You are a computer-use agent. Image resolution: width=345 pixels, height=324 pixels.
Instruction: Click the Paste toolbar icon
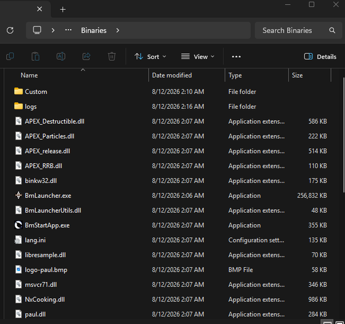(x=36, y=57)
